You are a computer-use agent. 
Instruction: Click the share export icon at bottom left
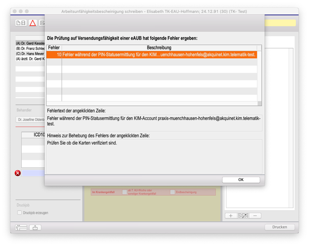point(35,228)
